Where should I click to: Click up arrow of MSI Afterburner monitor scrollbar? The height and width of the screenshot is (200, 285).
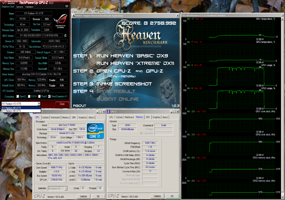[282, 19]
